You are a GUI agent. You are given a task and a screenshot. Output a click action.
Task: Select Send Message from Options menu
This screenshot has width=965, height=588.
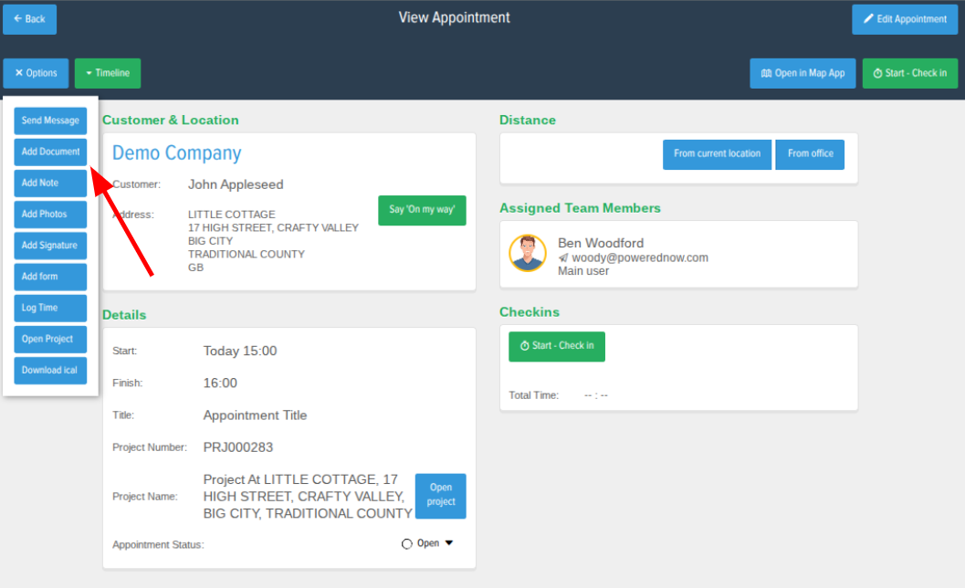tap(50, 121)
